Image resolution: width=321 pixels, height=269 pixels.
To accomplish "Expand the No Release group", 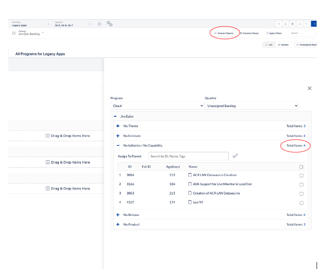I will (x=118, y=215).
